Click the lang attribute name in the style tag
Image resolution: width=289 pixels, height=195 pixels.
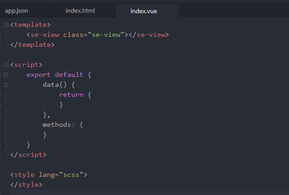click(x=47, y=175)
